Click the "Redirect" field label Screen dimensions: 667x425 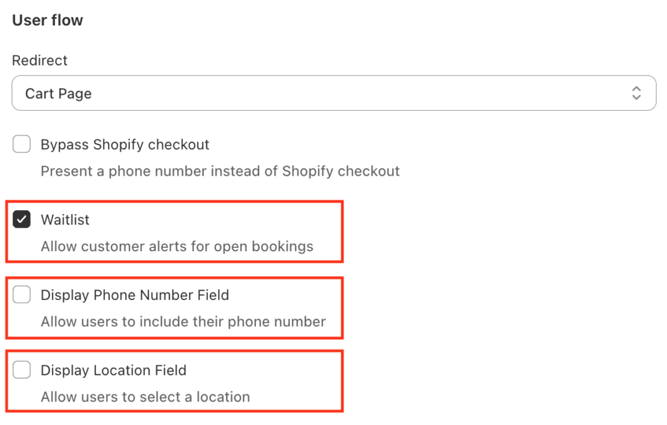(x=40, y=61)
